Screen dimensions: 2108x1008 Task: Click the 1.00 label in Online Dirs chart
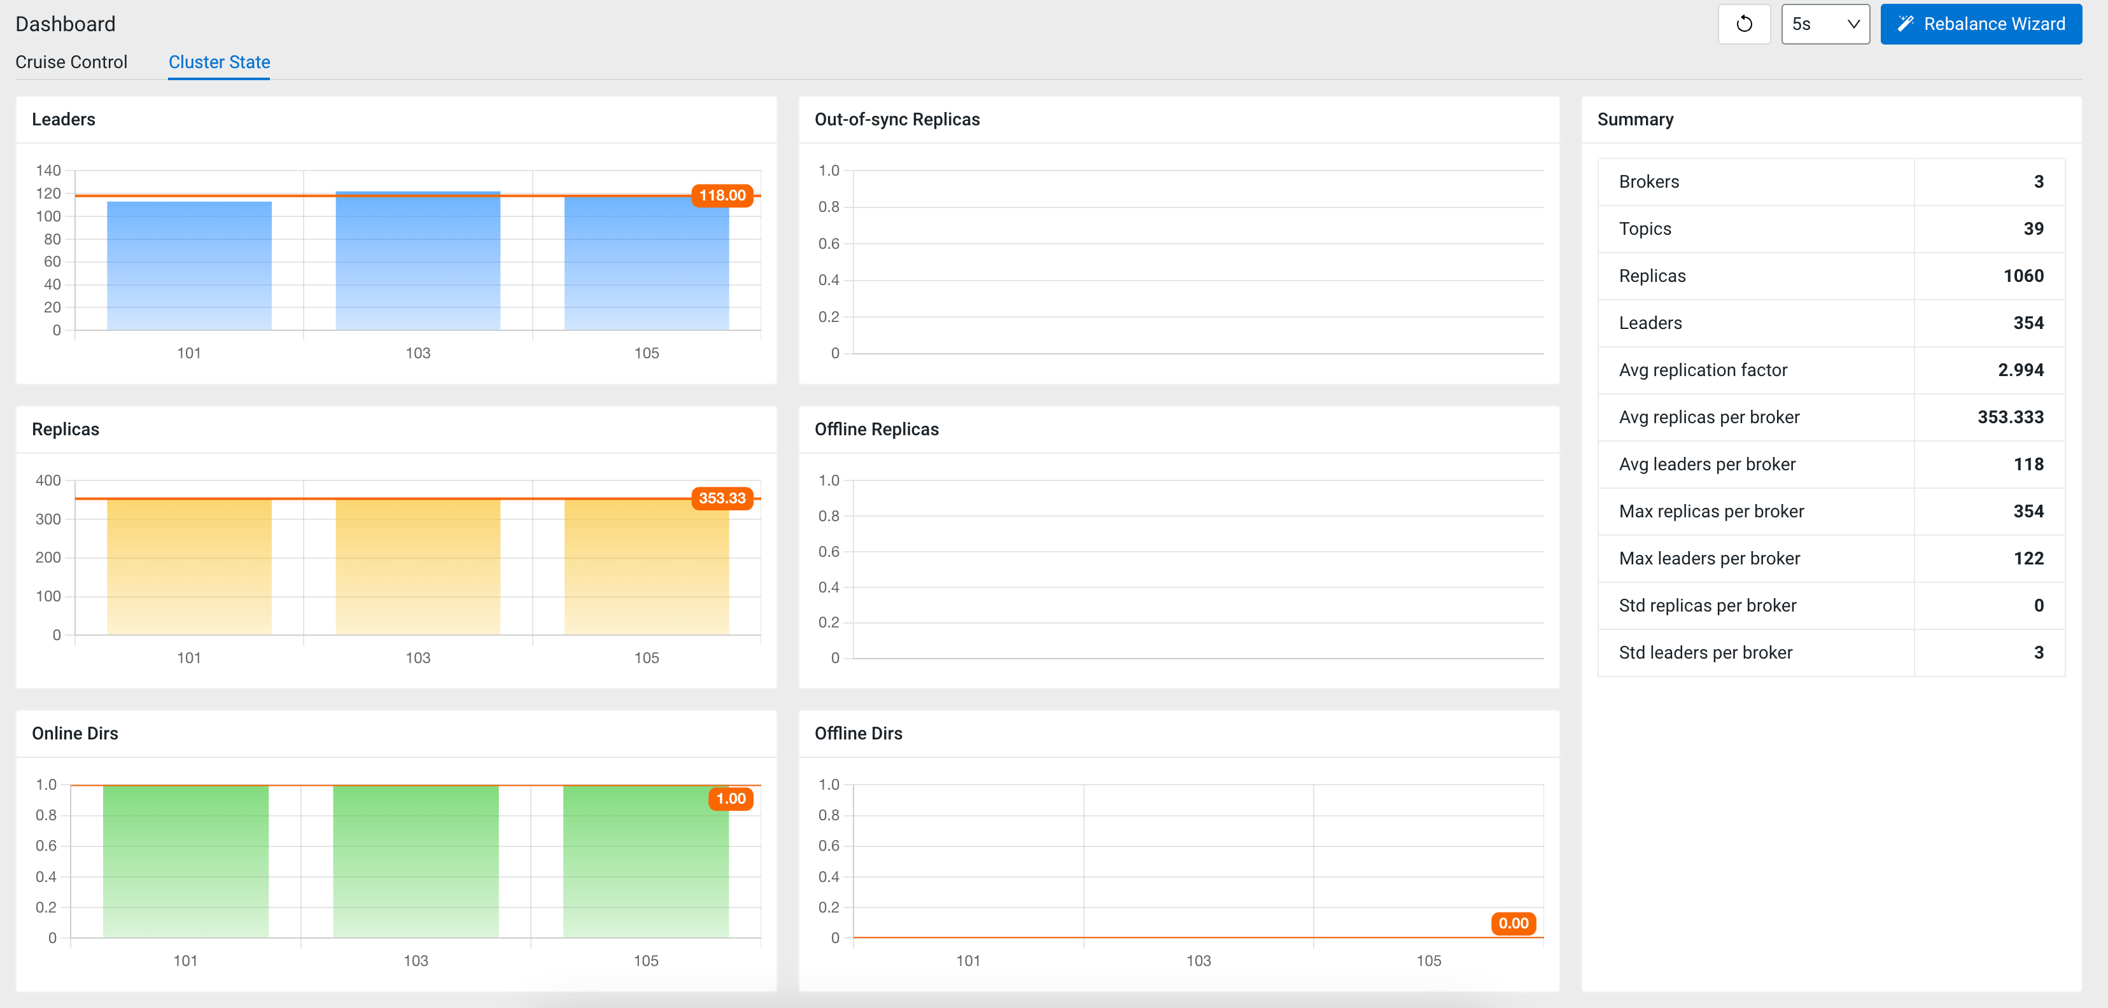[x=730, y=799]
